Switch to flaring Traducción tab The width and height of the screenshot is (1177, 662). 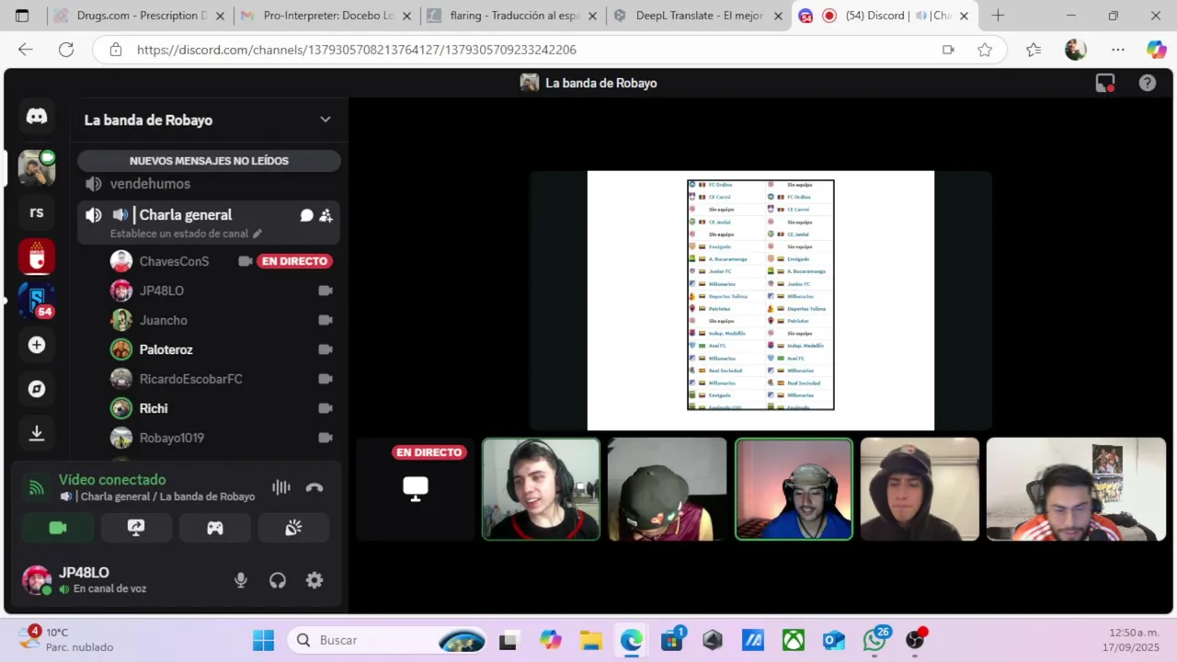click(x=513, y=16)
